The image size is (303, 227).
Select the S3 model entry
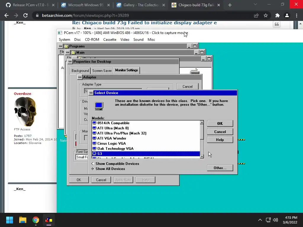[x=146, y=154]
